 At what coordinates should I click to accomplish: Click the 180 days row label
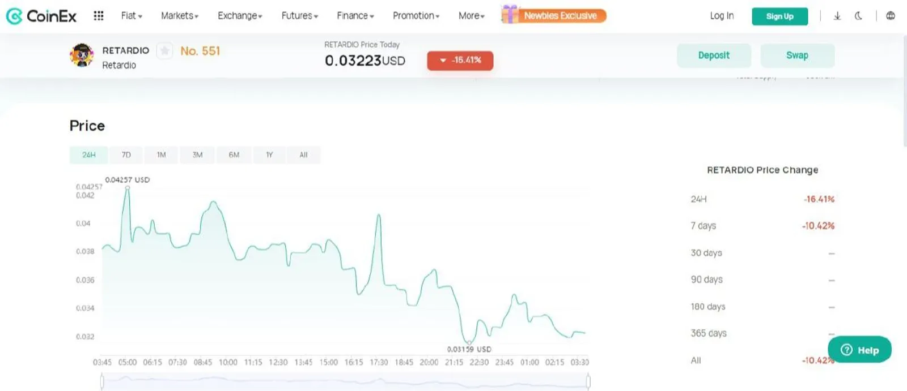pos(708,307)
